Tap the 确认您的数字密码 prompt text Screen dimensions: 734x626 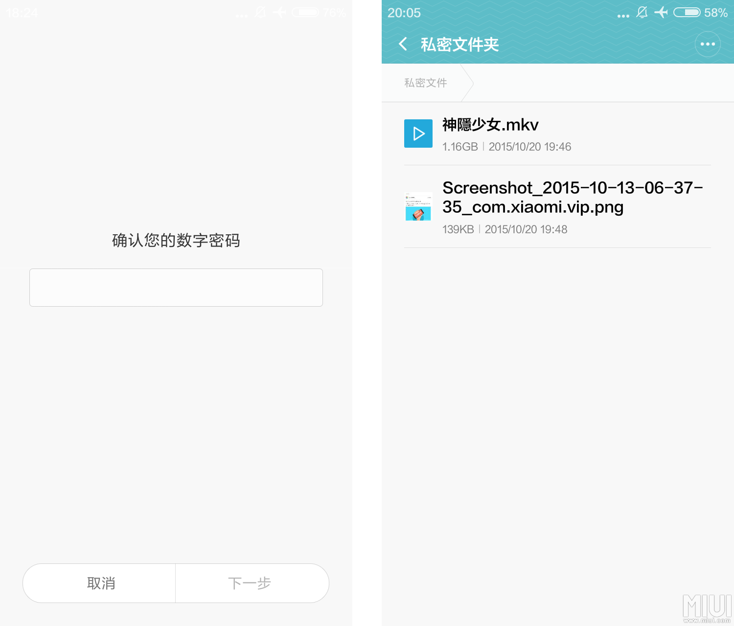[x=176, y=241]
